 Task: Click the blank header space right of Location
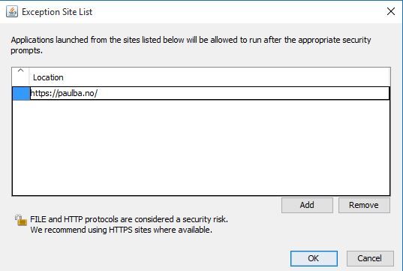pyautogui.click(x=226, y=77)
